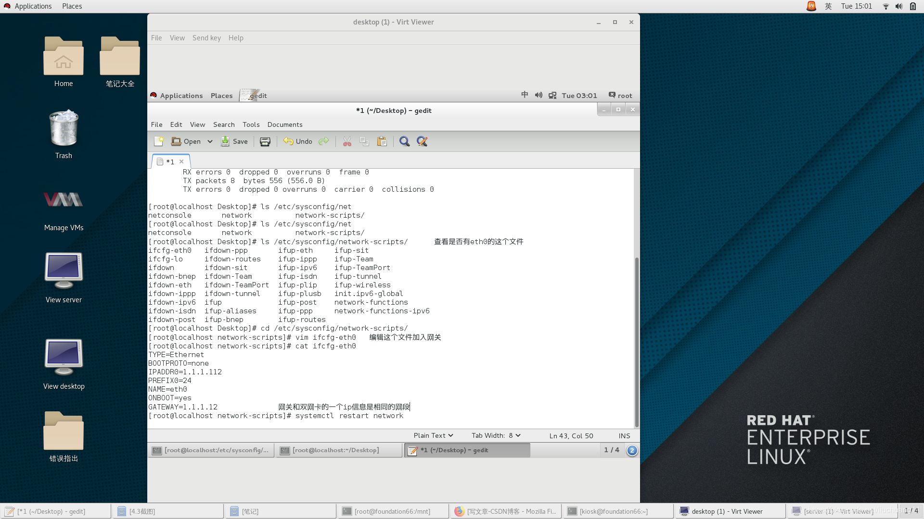Switch to Mozilla Firefox CSDN window

pos(505,511)
